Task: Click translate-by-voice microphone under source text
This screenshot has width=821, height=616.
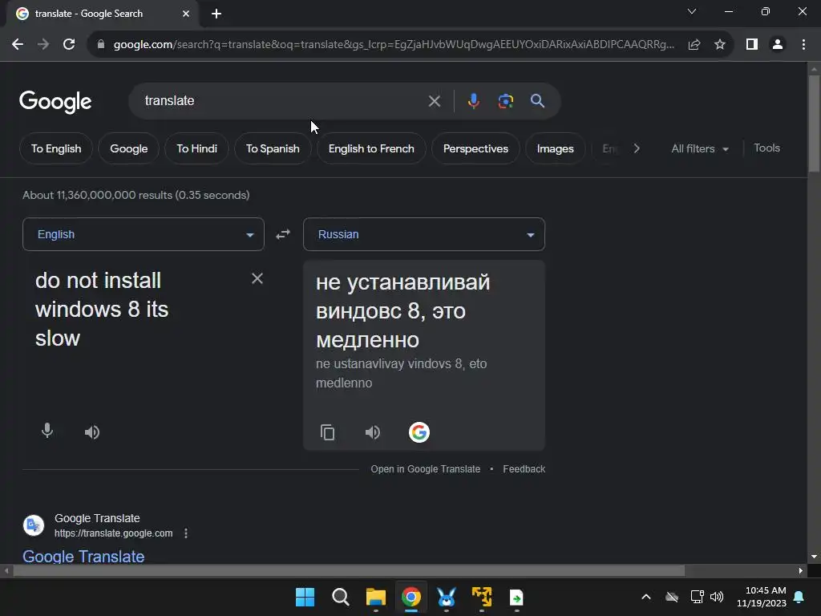Action: (47, 431)
